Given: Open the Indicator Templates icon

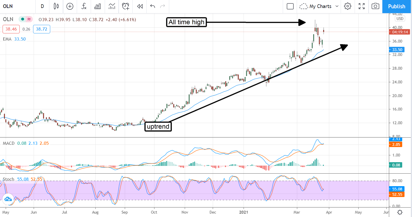Looking at the screenshot, I should (112, 6).
